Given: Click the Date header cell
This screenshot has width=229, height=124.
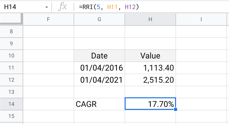Looking at the screenshot, I should 99,56.
